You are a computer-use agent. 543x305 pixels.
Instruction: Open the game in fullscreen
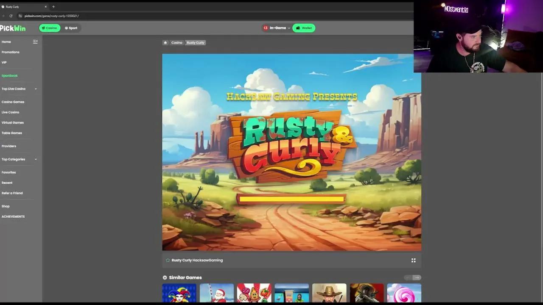pyautogui.click(x=413, y=260)
